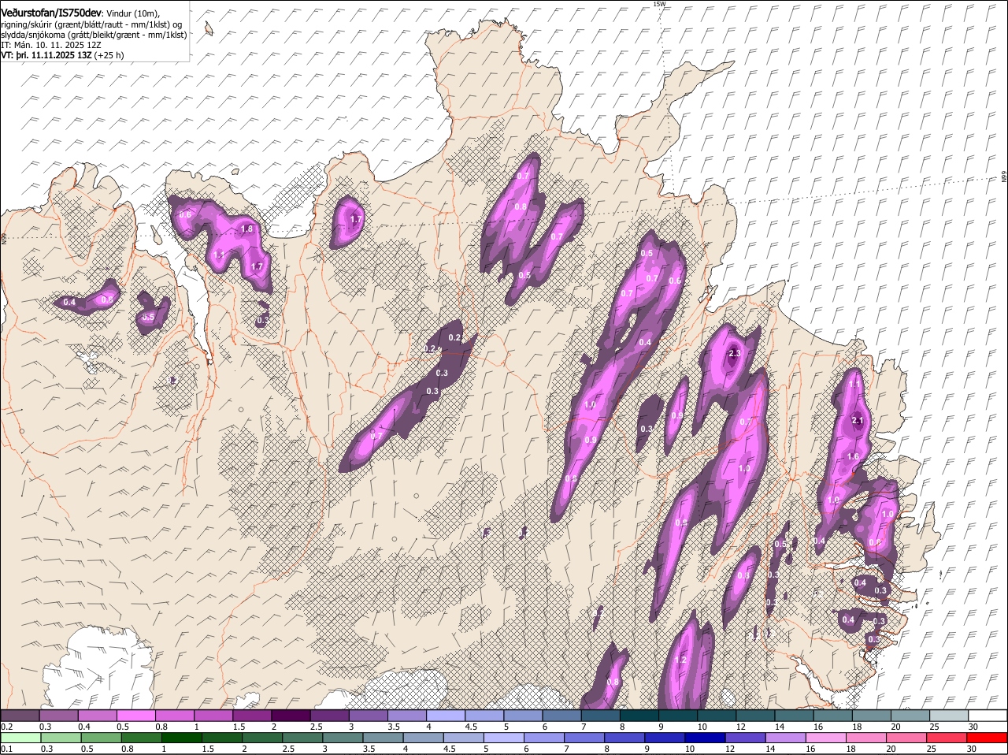Screen dimensions: 1008x755
Task: Choose the bottom legend swatch between 4.5 and 5
Action: [x=465, y=738]
